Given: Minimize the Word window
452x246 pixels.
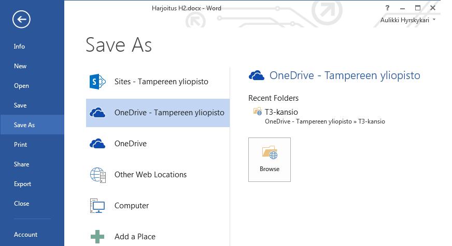Looking at the screenshot, I should [x=402, y=8].
